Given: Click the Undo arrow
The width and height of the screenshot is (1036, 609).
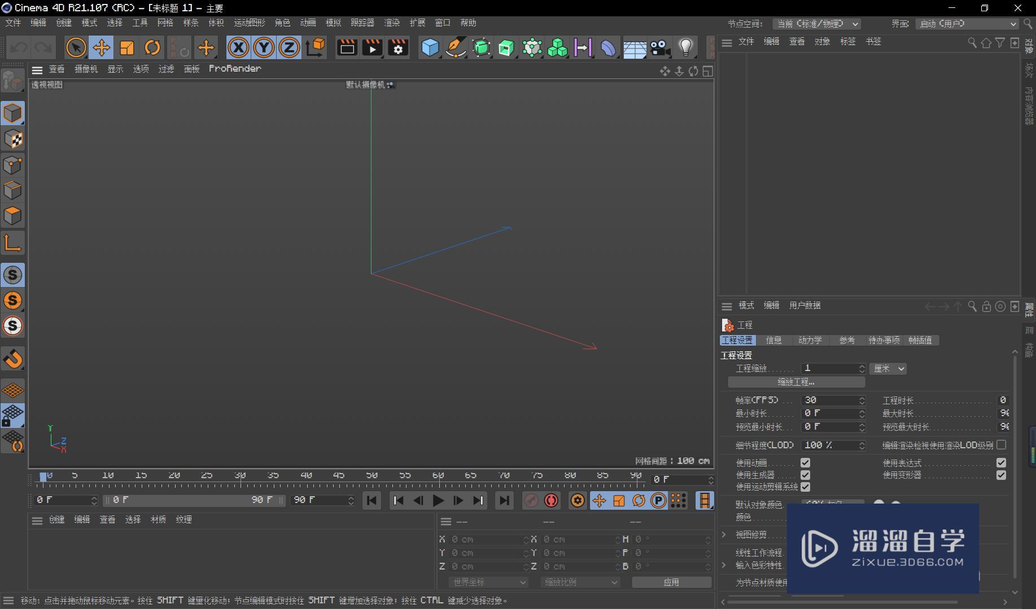Looking at the screenshot, I should click(19, 48).
